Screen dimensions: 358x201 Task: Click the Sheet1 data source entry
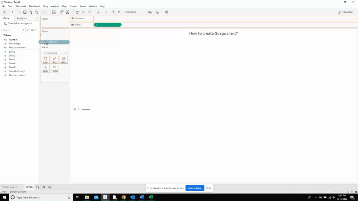(19, 23)
